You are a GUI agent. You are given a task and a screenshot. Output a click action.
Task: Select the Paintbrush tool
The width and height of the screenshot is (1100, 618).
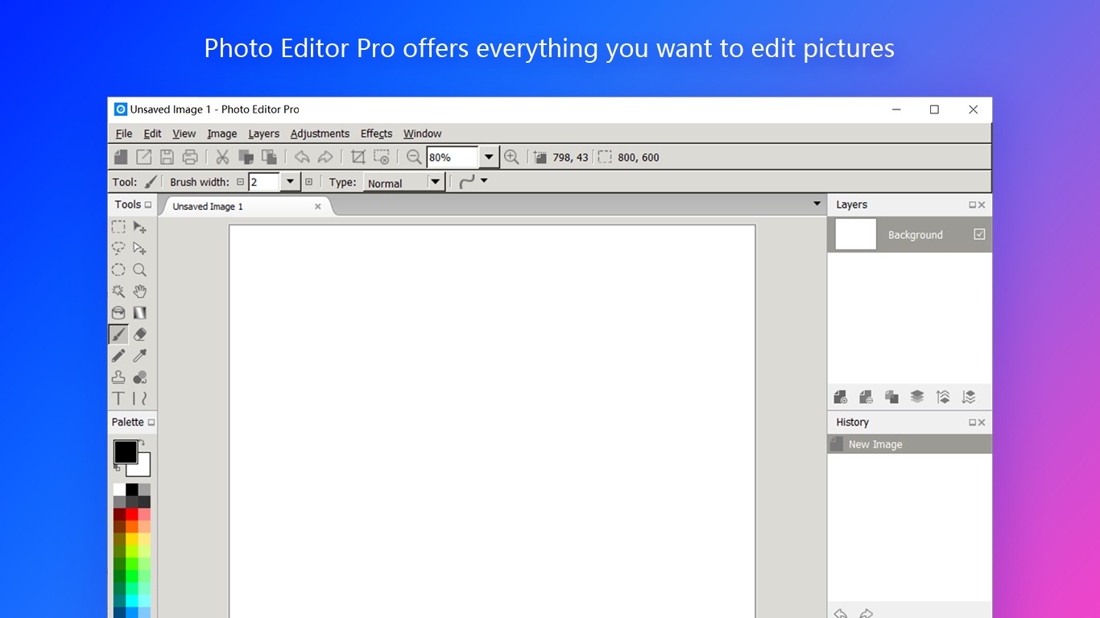118,334
